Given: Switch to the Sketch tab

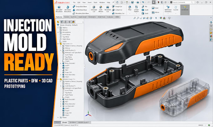Looking at the screenshot, I should pyautogui.click(x=66, y=17).
